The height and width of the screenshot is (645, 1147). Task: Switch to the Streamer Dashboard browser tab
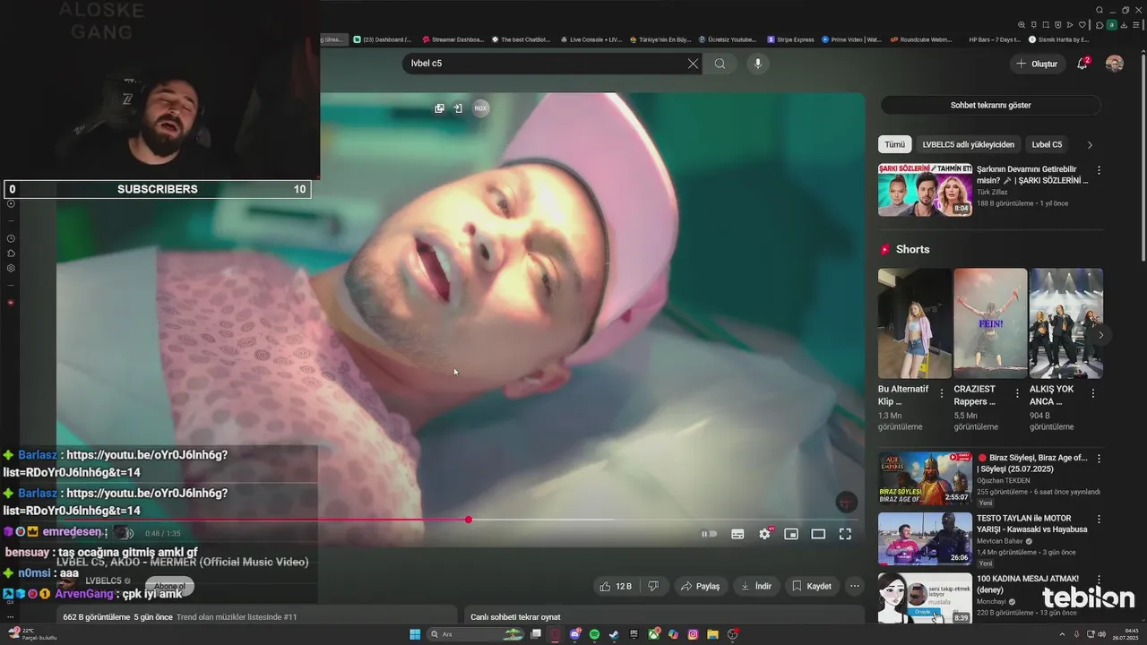point(453,39)
